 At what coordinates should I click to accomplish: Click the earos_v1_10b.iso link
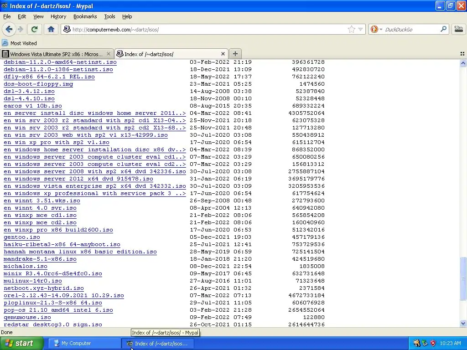(33, 106)
